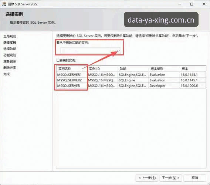
Task: Select the MSSQLSERVER instance name cell
Action: pos(72,86)
